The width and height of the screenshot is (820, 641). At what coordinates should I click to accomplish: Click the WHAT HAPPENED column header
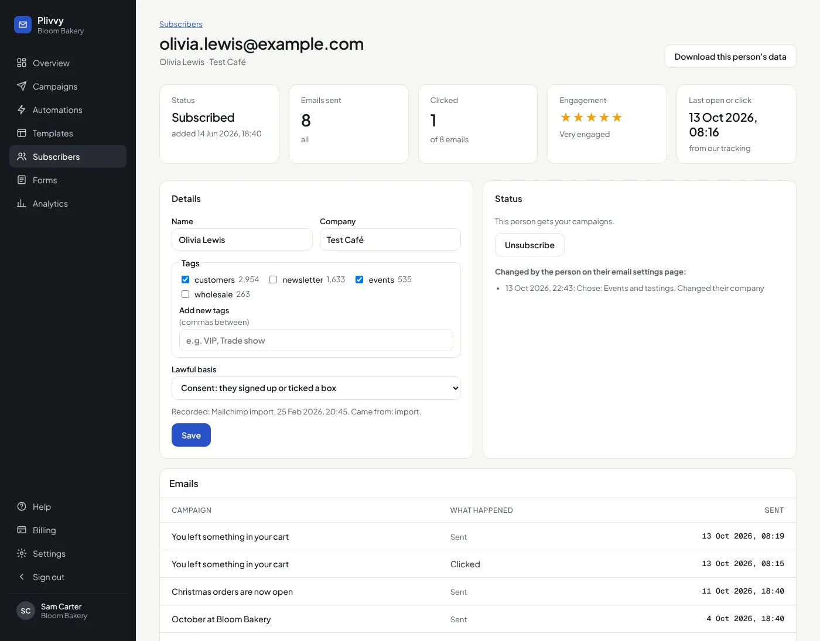pyautogui.click(x=481, y=510)
